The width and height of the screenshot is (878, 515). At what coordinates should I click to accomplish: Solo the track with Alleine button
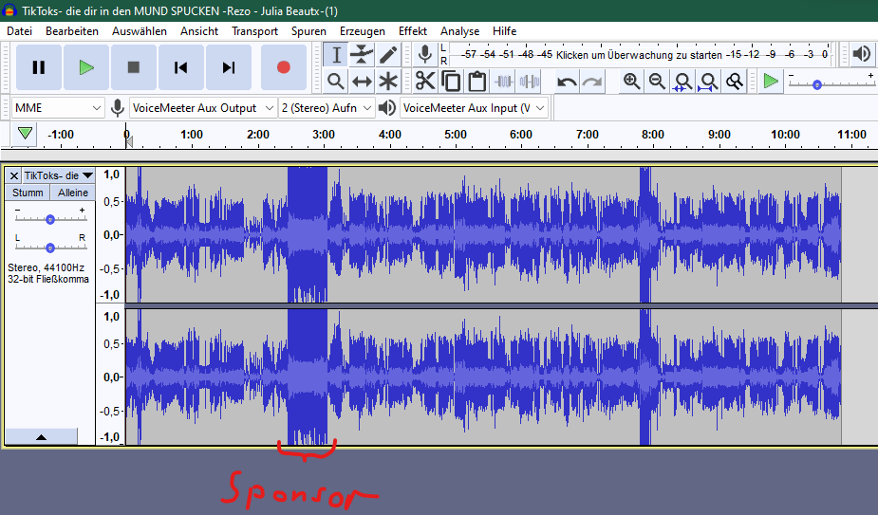(73, 192)
